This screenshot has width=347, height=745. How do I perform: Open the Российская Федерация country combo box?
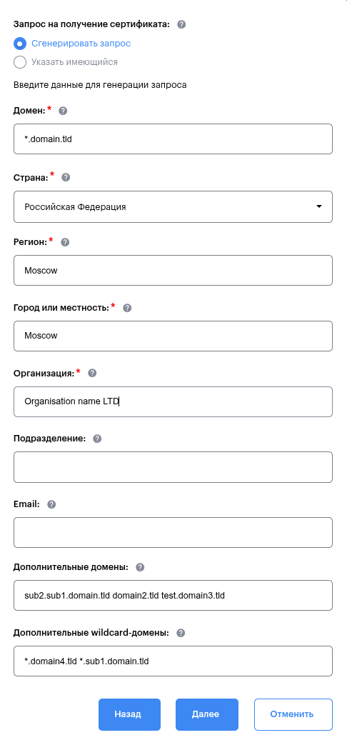(173, 206)
